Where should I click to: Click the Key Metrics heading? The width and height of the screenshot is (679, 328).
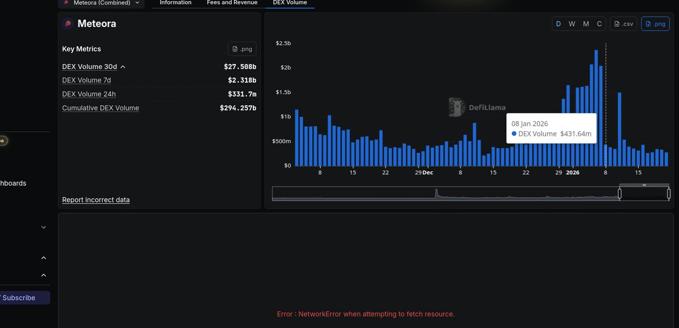(x=81, y=49)
